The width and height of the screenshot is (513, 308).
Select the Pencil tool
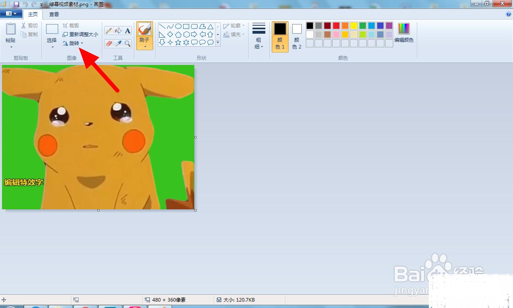[109, 31]
